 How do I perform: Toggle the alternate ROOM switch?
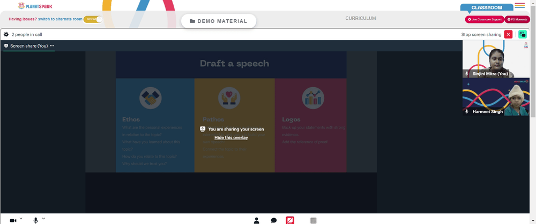(93, 19)
